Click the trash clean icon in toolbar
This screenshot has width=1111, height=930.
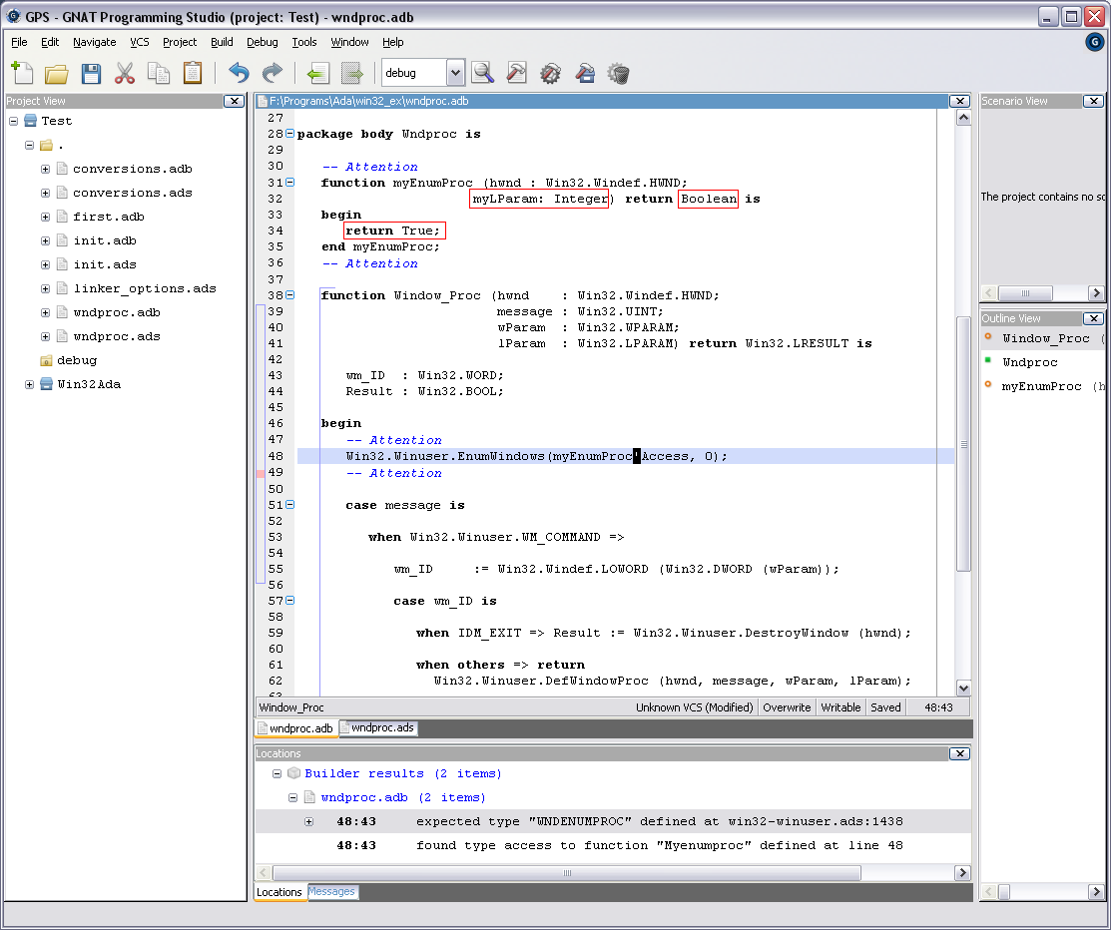pyautogui.click(x=619, y=73)
